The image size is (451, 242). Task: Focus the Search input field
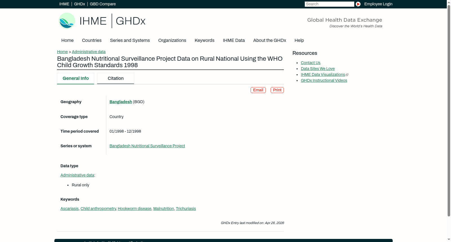tap(329, 4)
